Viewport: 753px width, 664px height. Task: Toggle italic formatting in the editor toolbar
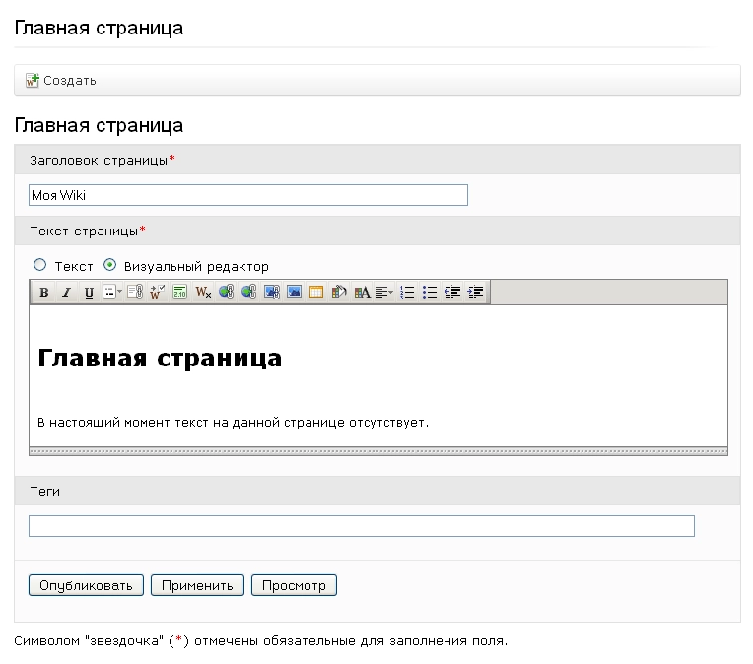(66, 292)
